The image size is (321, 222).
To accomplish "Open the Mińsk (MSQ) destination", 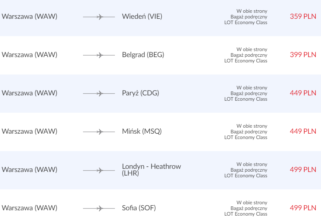I will 142,131.
